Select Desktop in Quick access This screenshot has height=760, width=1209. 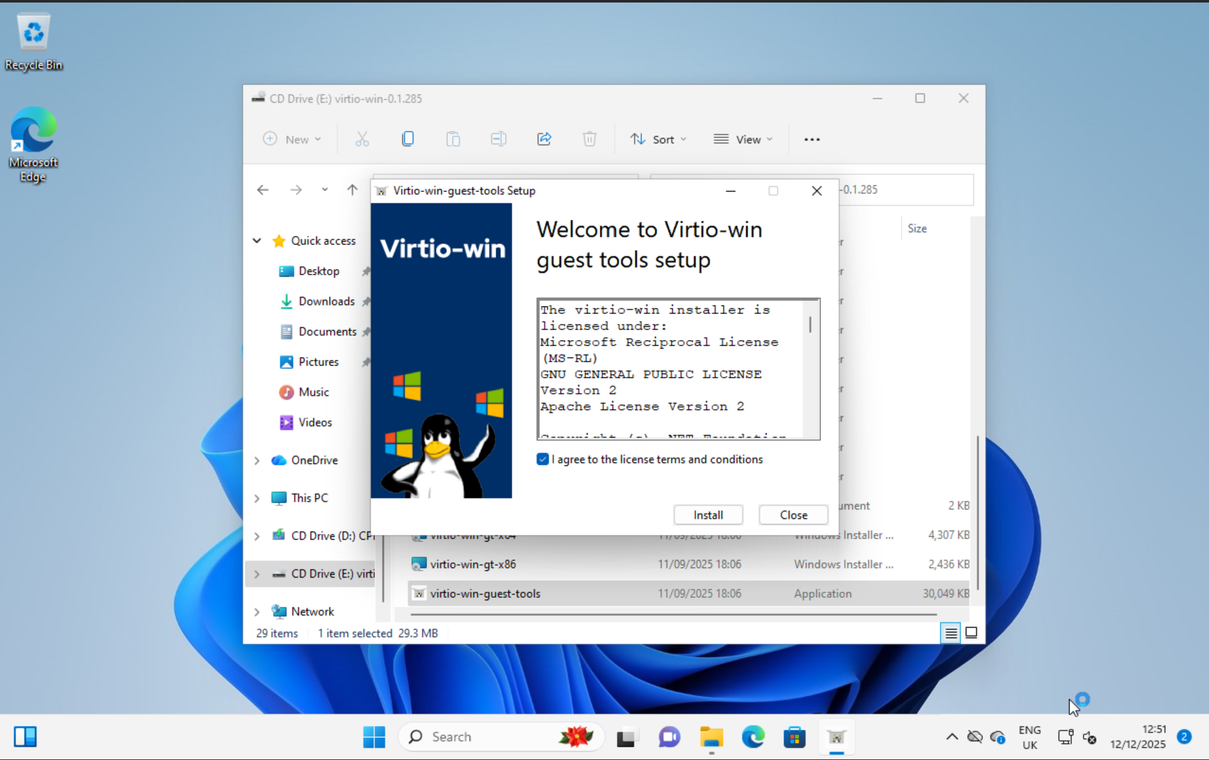point(318,271)
